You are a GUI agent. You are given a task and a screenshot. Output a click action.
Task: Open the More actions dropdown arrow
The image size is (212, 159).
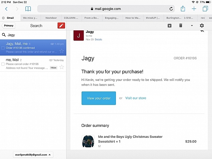point(192,25)
